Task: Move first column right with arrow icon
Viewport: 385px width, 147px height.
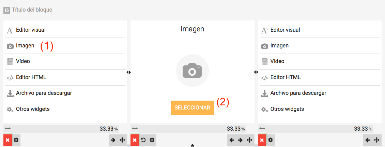Action: (x=113, y=140)
